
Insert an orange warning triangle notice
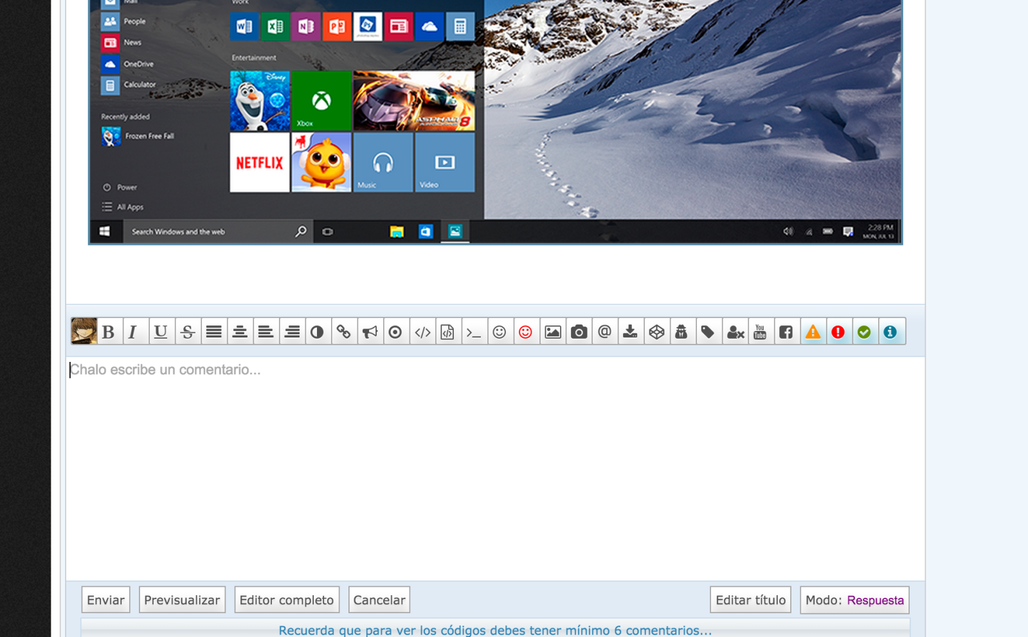point(813,332)
